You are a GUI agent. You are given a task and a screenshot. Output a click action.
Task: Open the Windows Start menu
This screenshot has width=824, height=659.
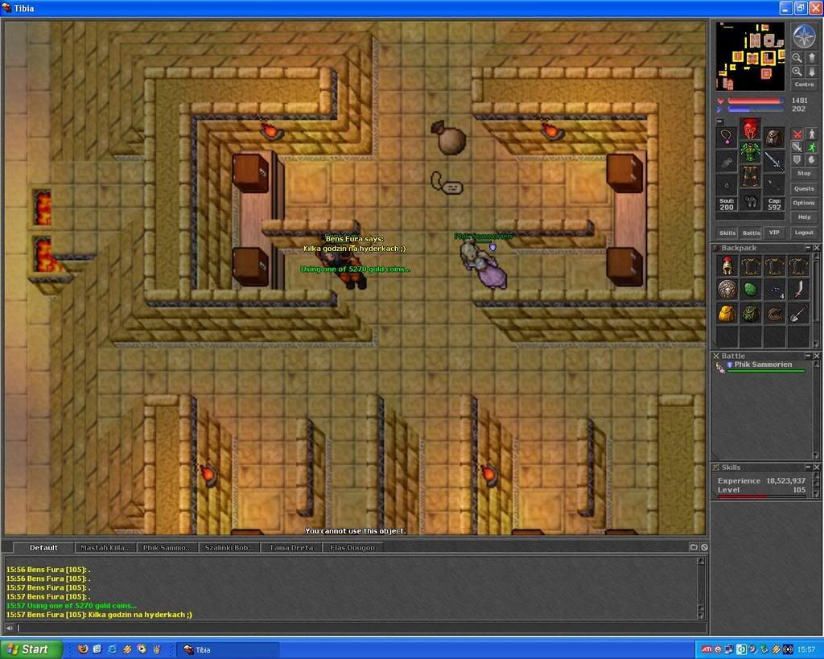[x=31, y=649]
